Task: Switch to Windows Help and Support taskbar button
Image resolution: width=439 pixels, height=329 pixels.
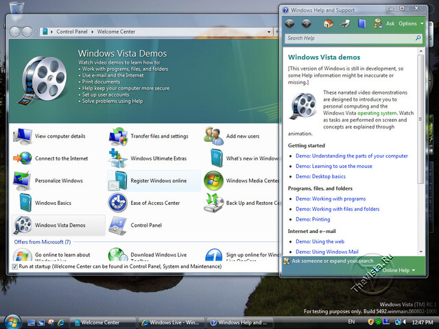Action: pyautogui.click(x=240, y=323)
